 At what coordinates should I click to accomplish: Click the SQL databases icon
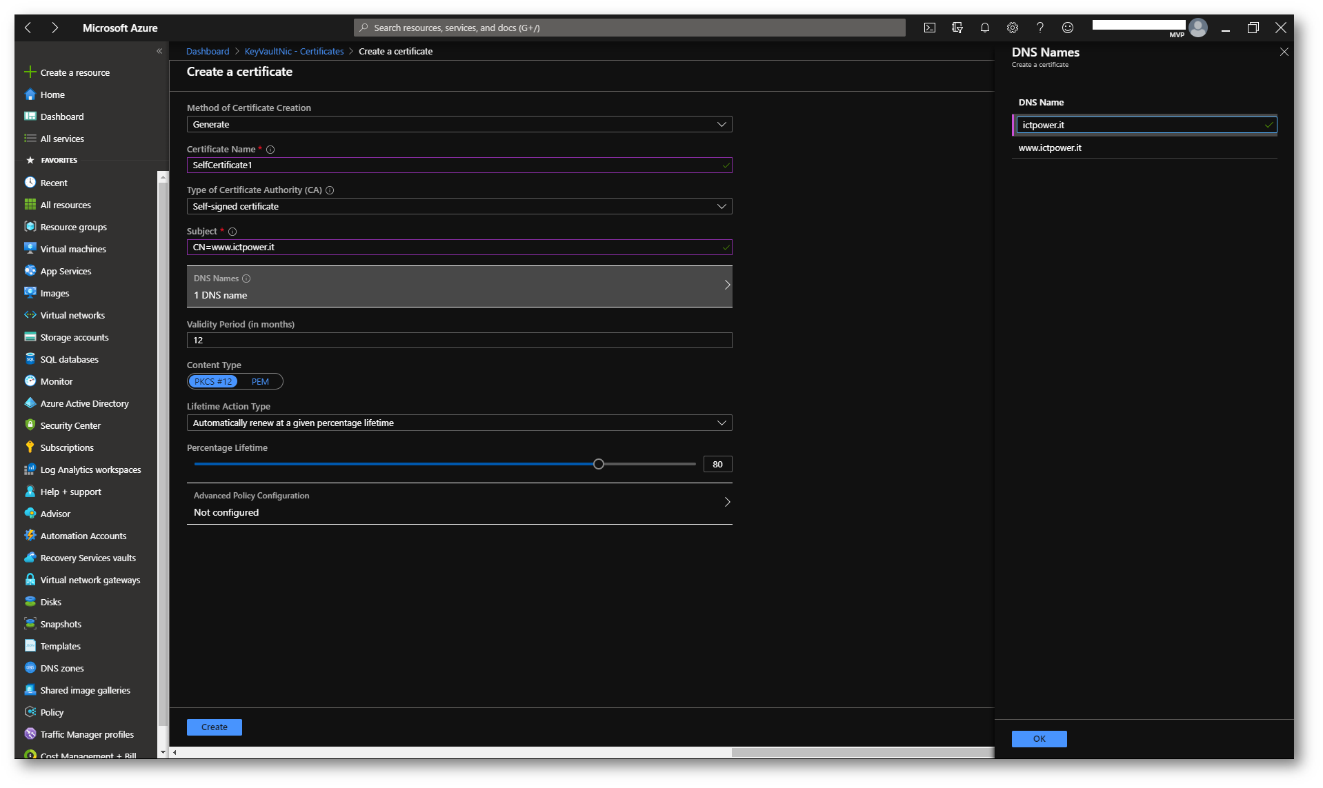30,359
